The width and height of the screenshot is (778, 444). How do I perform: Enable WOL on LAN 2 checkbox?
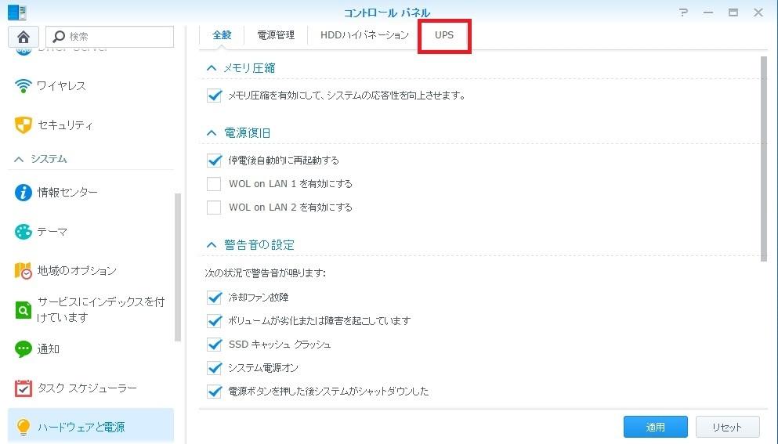coord(214,207)
